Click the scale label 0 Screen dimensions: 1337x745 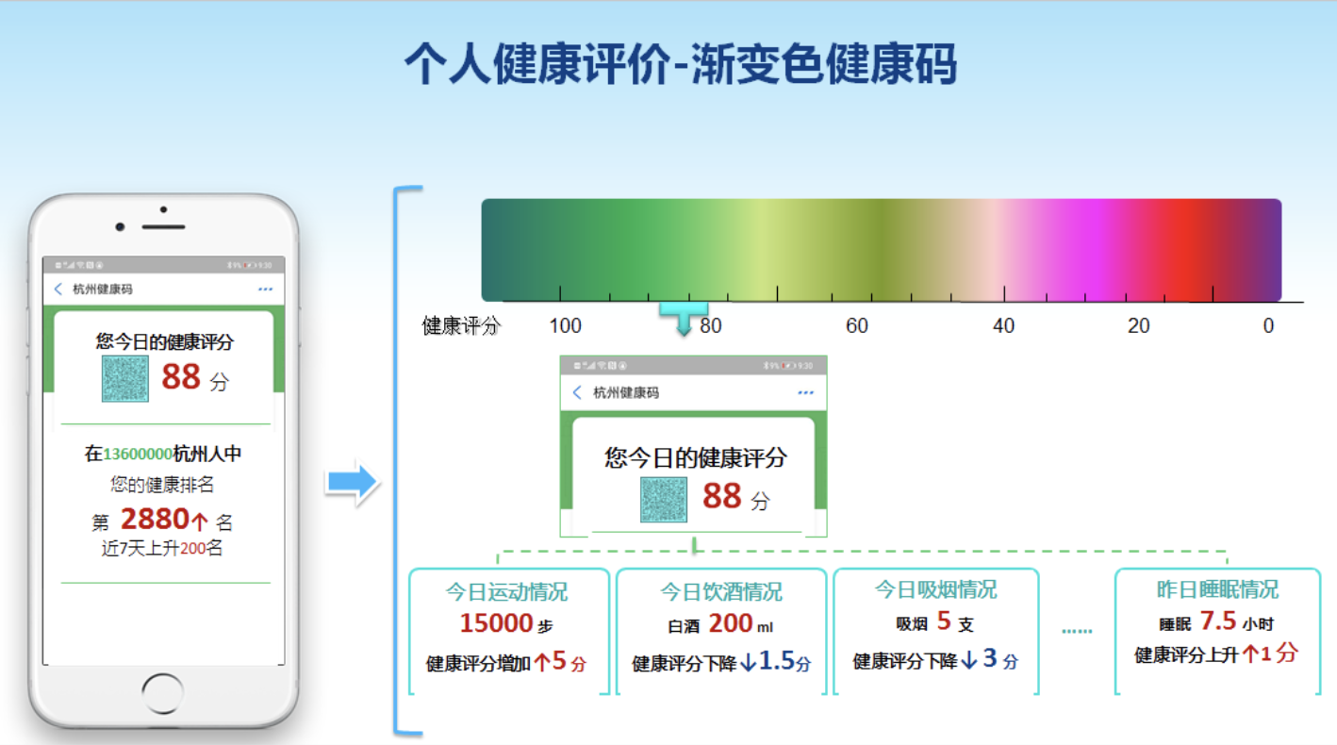pyautogui.click(x=1268, y=326)
